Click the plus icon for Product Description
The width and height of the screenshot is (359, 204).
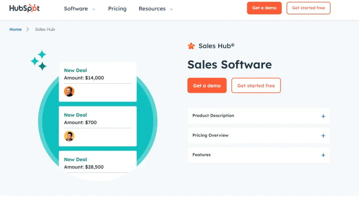pos(323,116)
